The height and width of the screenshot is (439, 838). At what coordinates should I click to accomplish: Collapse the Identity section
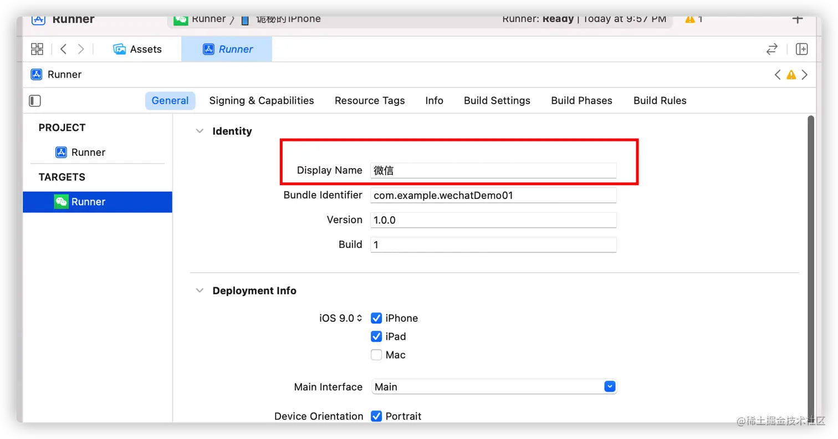point(200,131)
